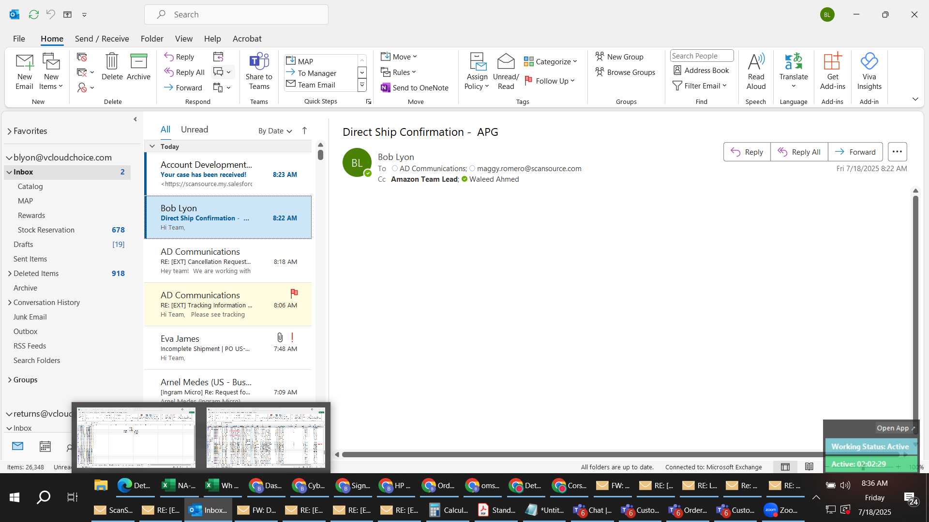The width and height of the screenshot is (929, 522).
Task: Open Get Add-ins
Action: pyautogui.click(x=832, y=72)
